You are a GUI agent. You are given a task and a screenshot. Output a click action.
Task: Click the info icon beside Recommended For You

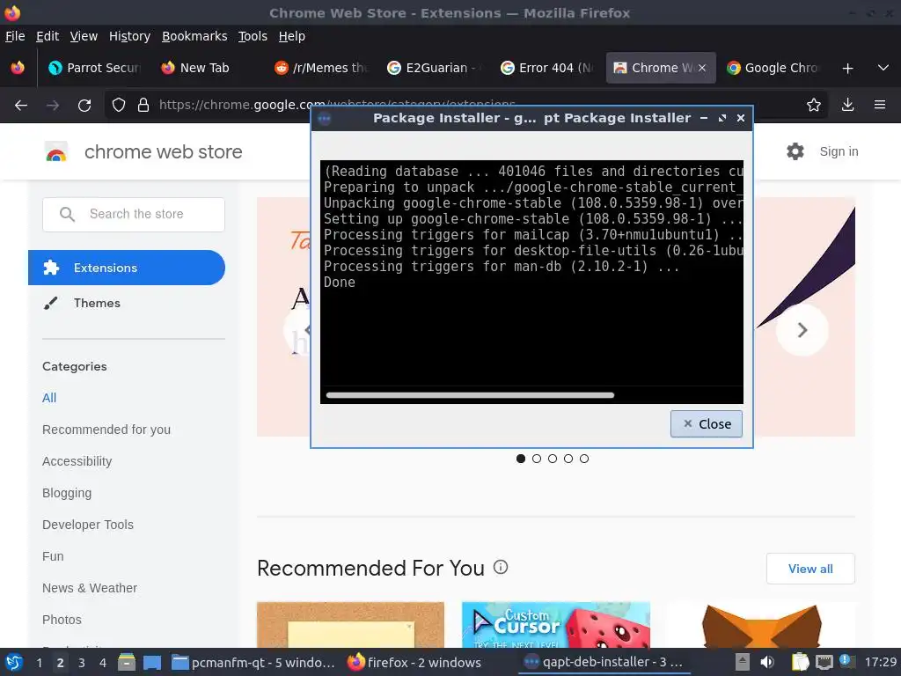tap(501, 568)
